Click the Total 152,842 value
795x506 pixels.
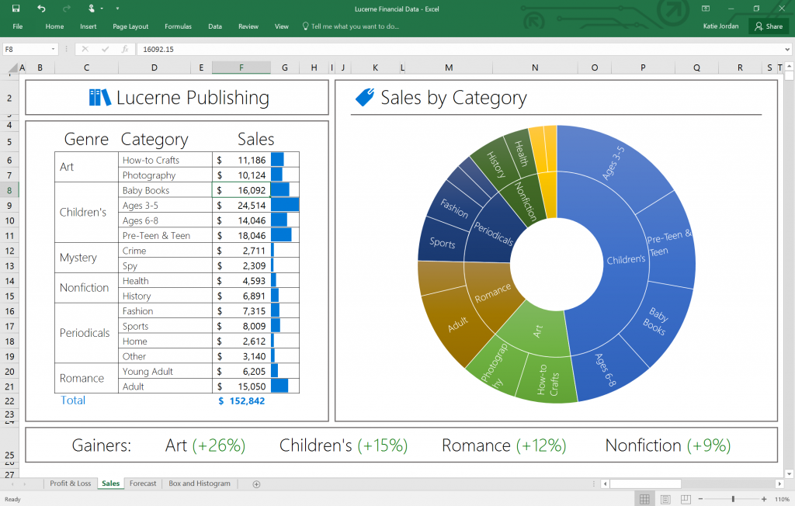click(241, 401)
